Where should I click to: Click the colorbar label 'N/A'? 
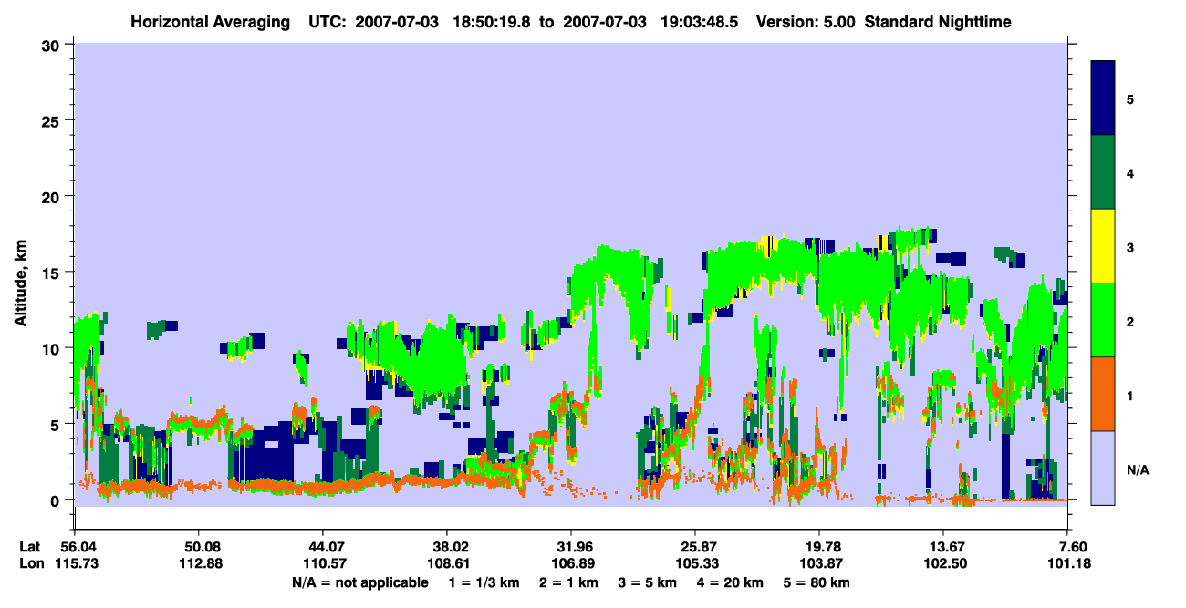click(x=1137, y=470)
